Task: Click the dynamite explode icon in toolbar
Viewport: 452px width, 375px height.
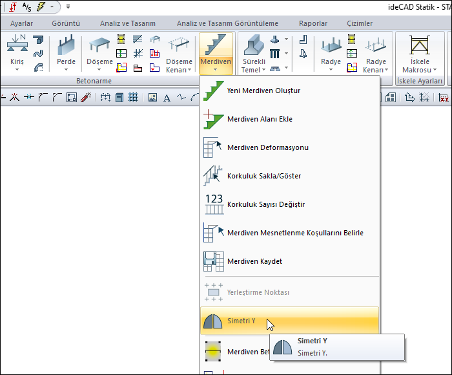Action: click(x=86, y=97)
